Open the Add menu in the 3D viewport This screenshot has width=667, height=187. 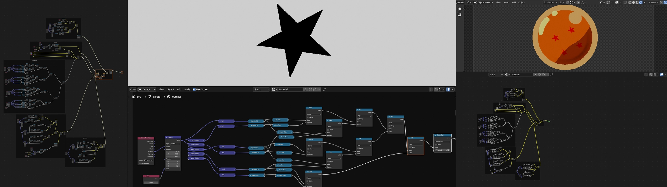pyautogui.click(x=514, y=3)
